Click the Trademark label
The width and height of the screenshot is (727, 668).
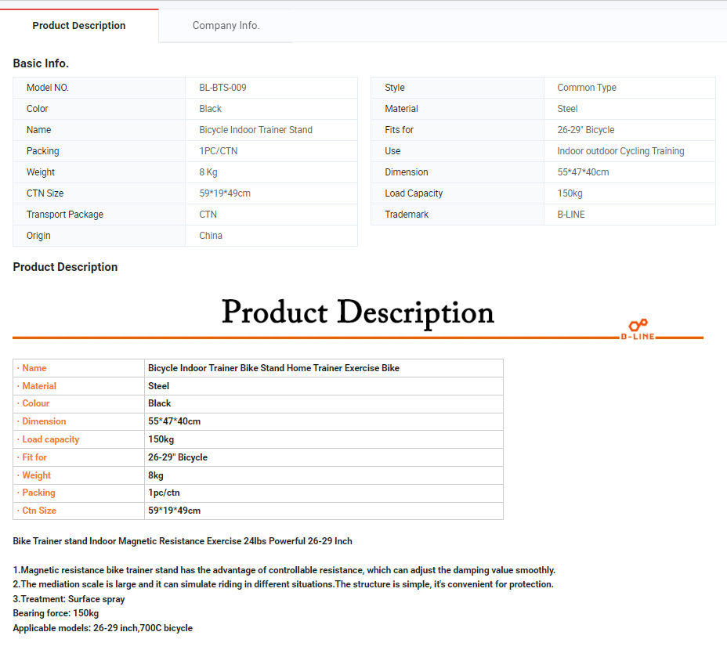tap(407, 215)
